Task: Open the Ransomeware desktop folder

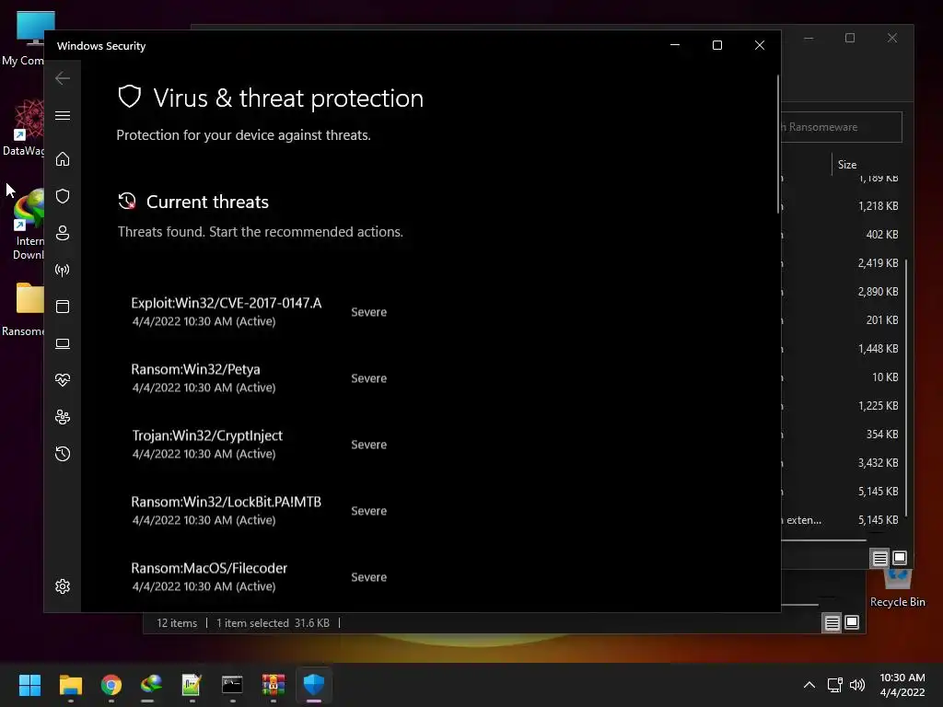Action: tap(24, 309)
